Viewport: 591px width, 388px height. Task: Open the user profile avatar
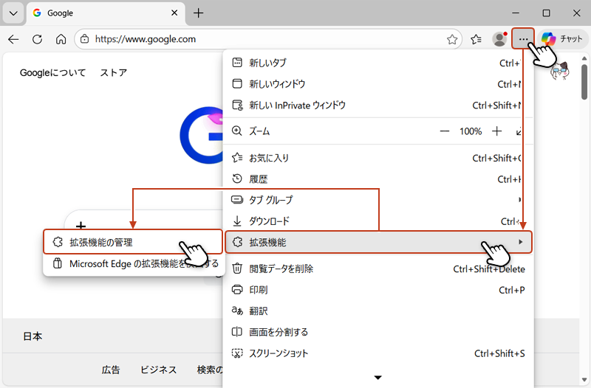tap(500, 39)
